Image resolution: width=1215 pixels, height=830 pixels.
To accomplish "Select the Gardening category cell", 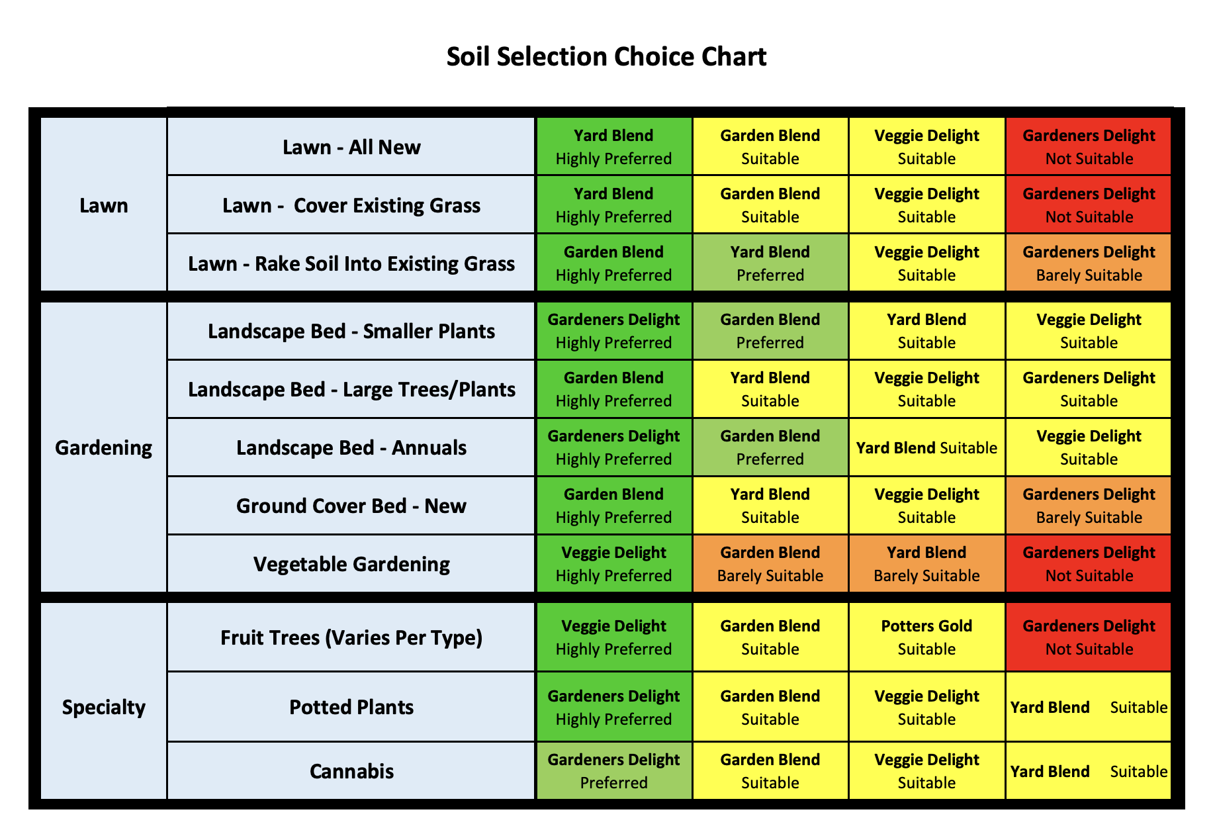I will 104,447.
